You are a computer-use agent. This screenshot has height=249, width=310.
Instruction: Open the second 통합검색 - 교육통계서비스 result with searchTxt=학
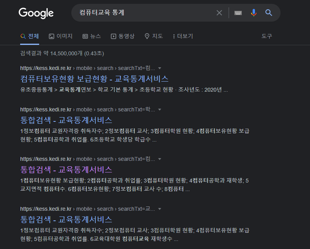66,120
